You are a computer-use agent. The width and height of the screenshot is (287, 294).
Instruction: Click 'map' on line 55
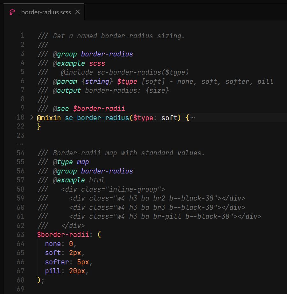tap(83, 162)
